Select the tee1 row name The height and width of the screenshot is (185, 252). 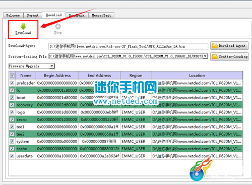pyautogui.click(x=20, y=127)
